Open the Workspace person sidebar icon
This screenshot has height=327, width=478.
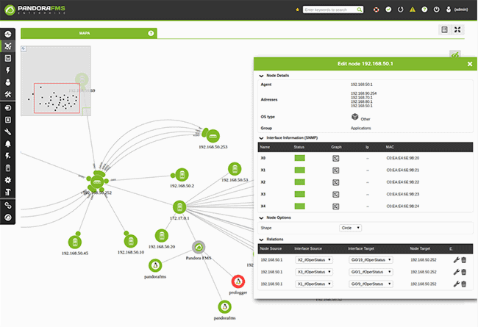click(x=8, y=82)
